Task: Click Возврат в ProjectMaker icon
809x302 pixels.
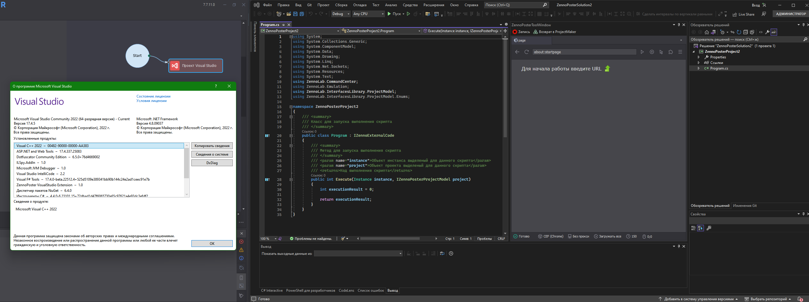Action: pos(535,32)
